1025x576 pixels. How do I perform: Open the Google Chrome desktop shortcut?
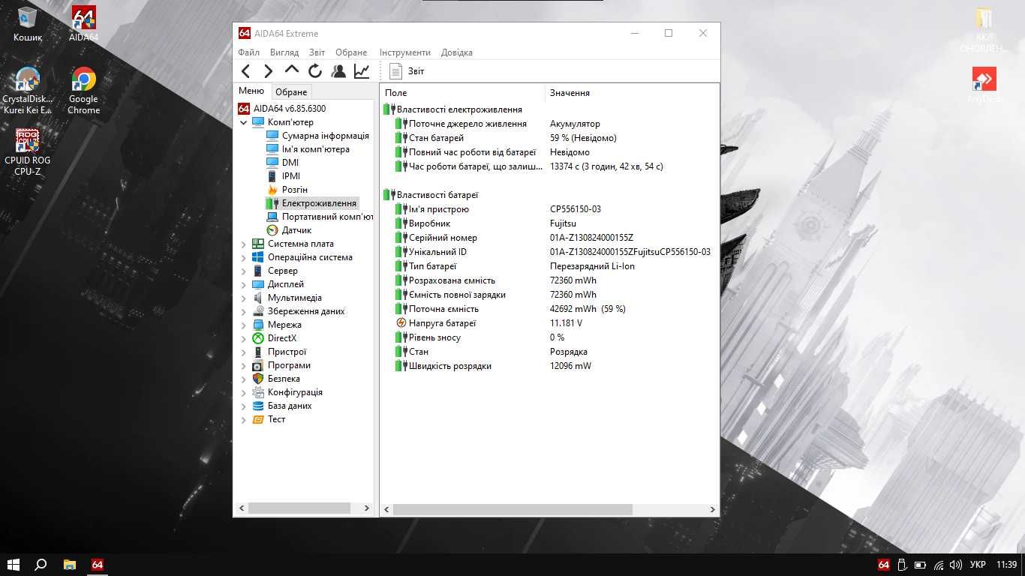point(83,91)
